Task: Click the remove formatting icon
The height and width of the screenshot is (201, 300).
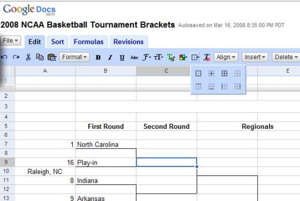Action: point(207,57)
